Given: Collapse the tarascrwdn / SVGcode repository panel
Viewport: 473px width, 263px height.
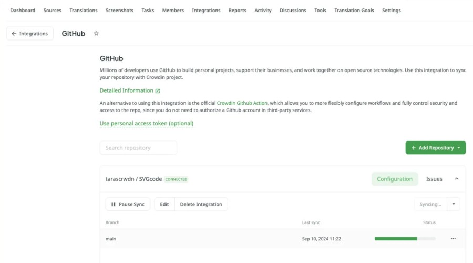Looking at the screenshot, I should click(x=456, y=179).
